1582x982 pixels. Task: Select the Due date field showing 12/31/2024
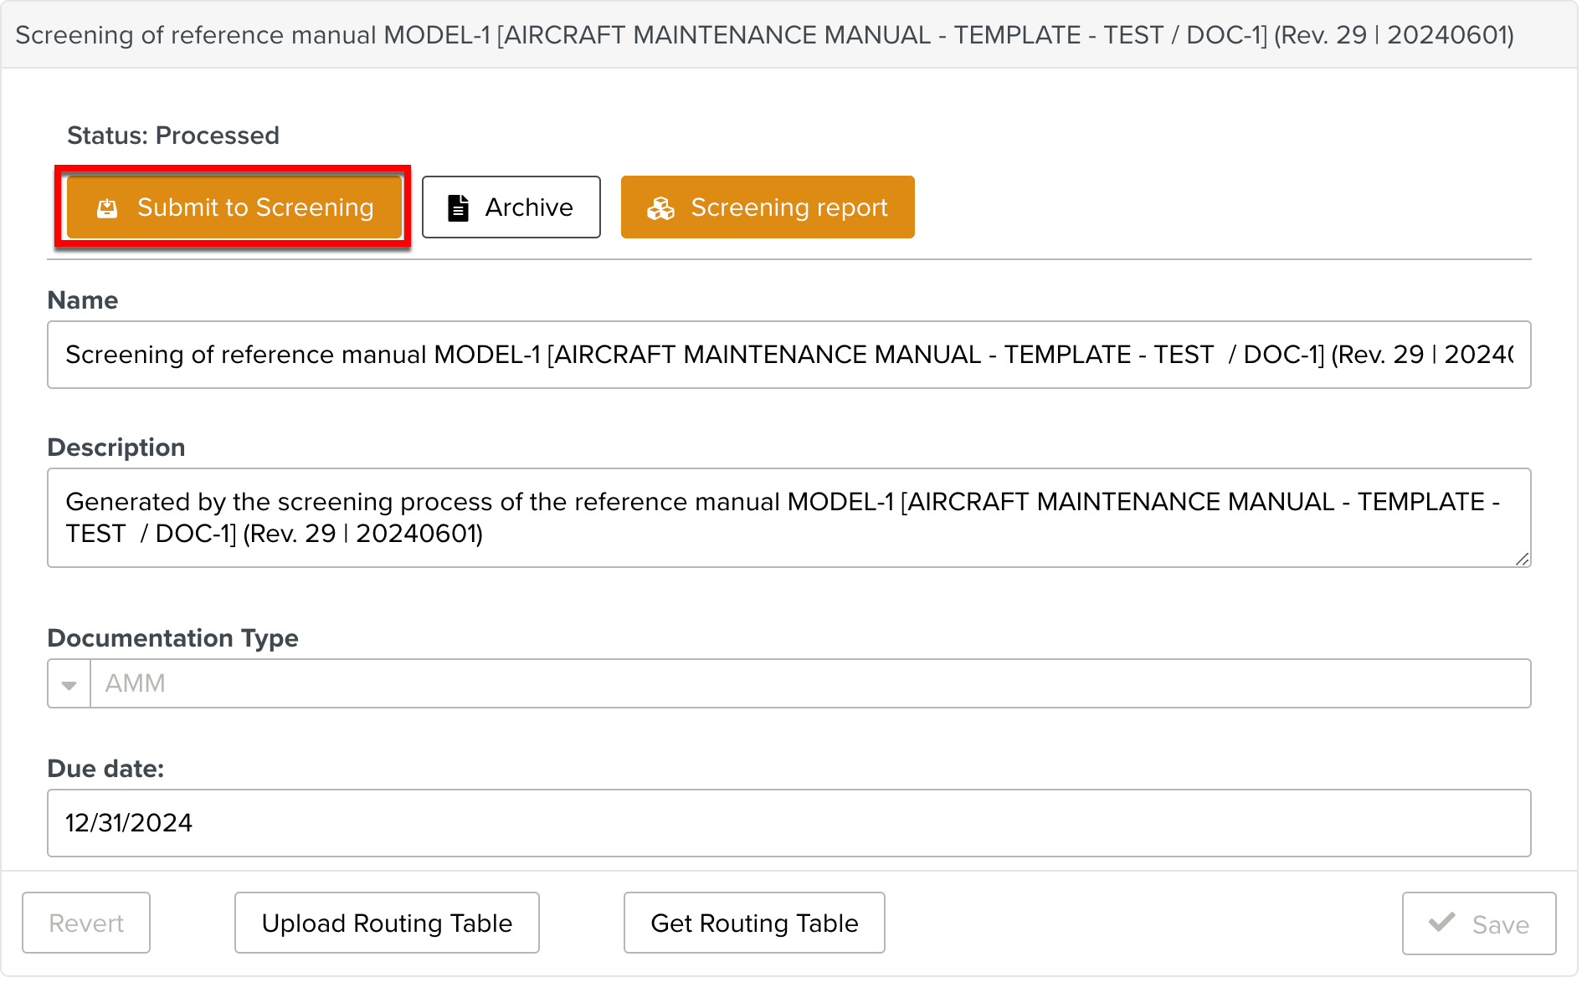(x=788, y=823)
